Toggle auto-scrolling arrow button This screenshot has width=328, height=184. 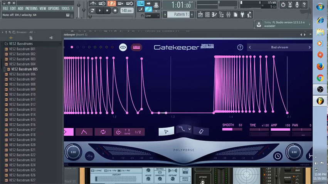(x=148, y=3)
